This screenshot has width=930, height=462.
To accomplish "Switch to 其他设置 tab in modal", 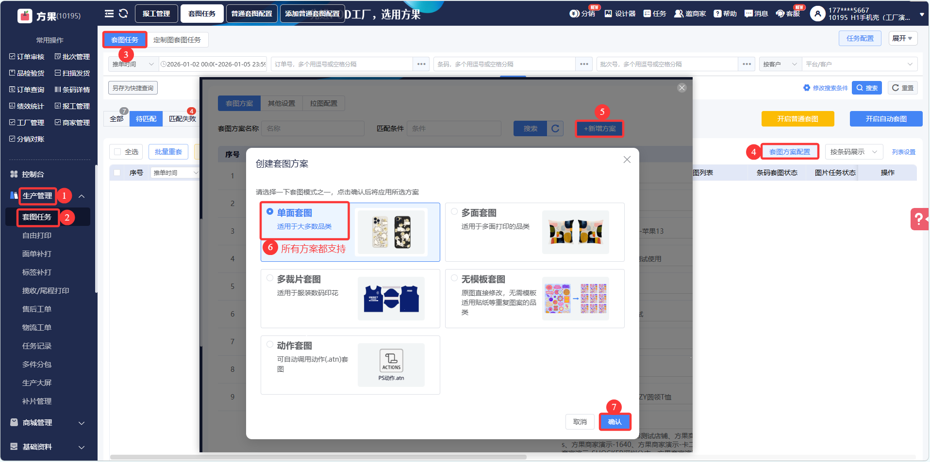I will click(282, 103).
